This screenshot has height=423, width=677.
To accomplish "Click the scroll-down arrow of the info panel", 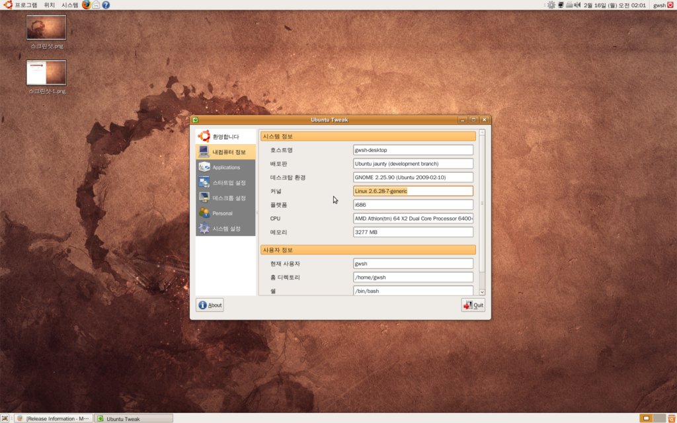I will click(482, 292).
